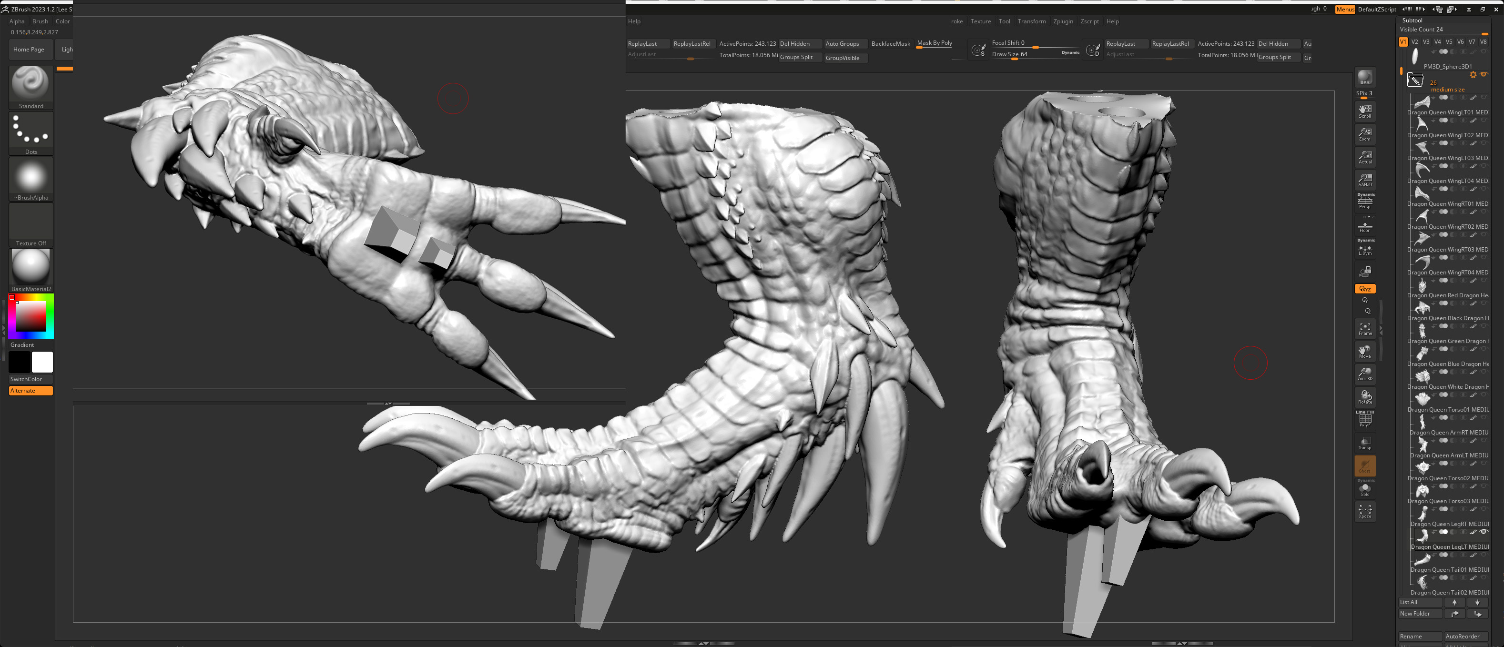
Task: Click the Frame tool icon
Action: 1365,329
